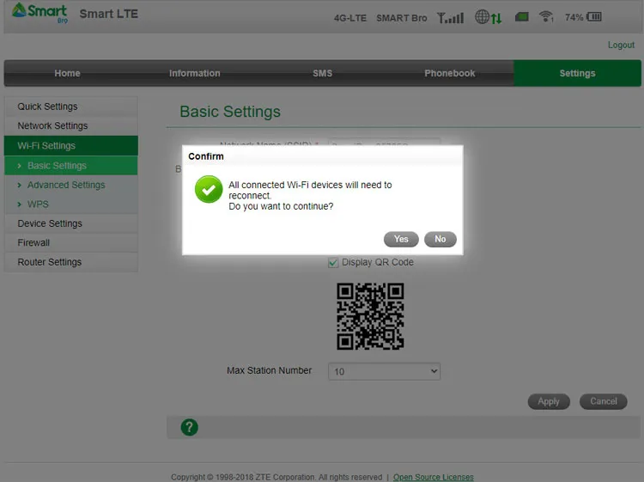Click the green checkmark icon in Confirm dialog
The height and width of the screenshot is (482, 644).
click(209, 189)
